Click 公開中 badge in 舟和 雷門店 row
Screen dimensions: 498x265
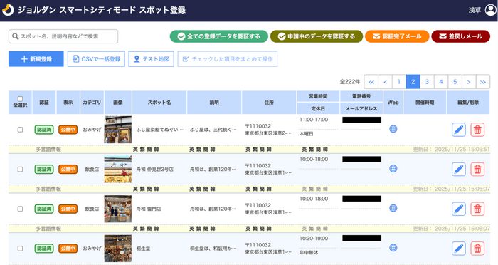[x=68, y=209]
